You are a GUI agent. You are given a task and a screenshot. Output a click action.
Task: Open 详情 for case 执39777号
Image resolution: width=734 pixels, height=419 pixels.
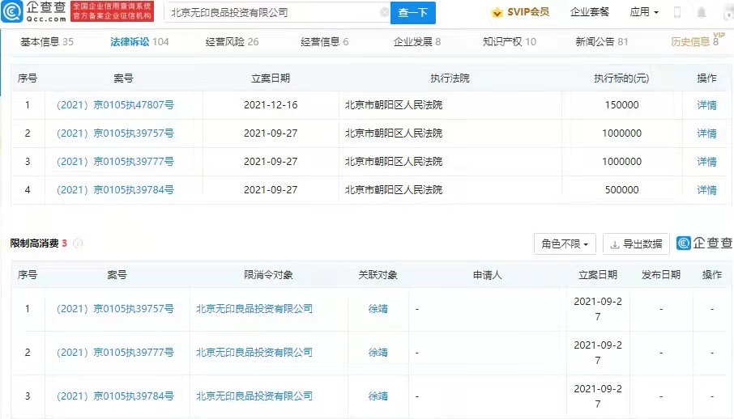[706, 162]
